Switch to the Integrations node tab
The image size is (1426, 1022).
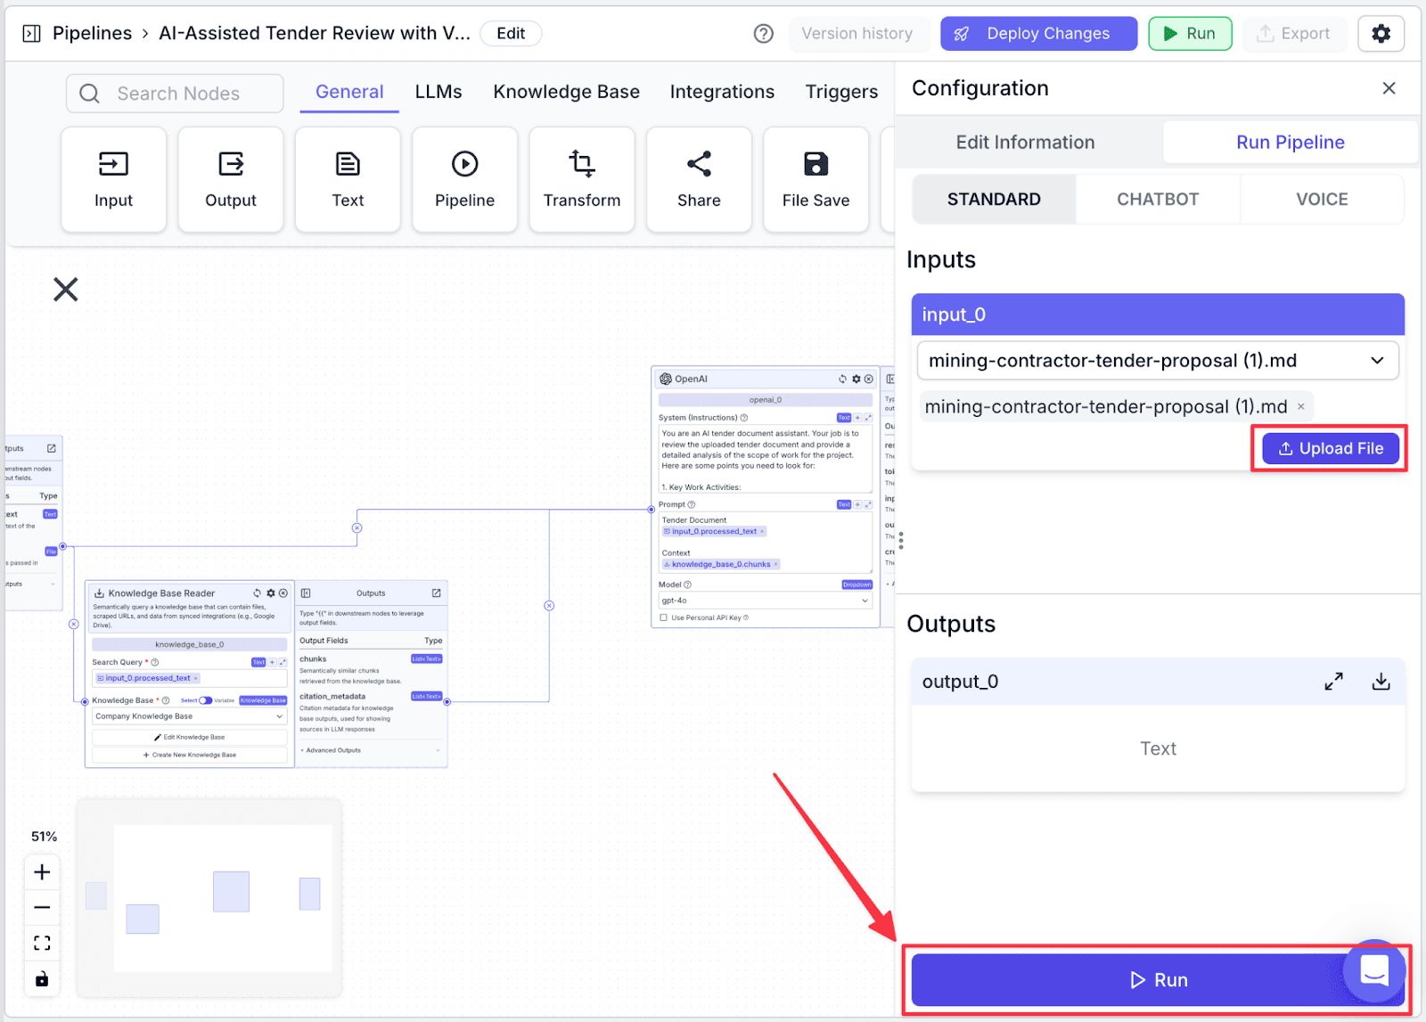722,92
